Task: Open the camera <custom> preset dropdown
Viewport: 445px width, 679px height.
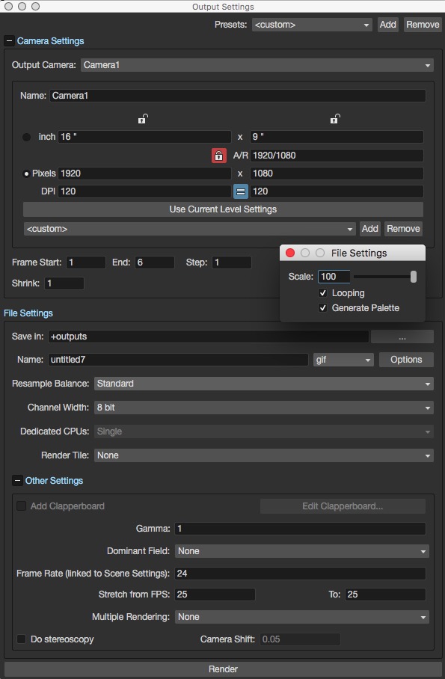Action: click(190, 229)
